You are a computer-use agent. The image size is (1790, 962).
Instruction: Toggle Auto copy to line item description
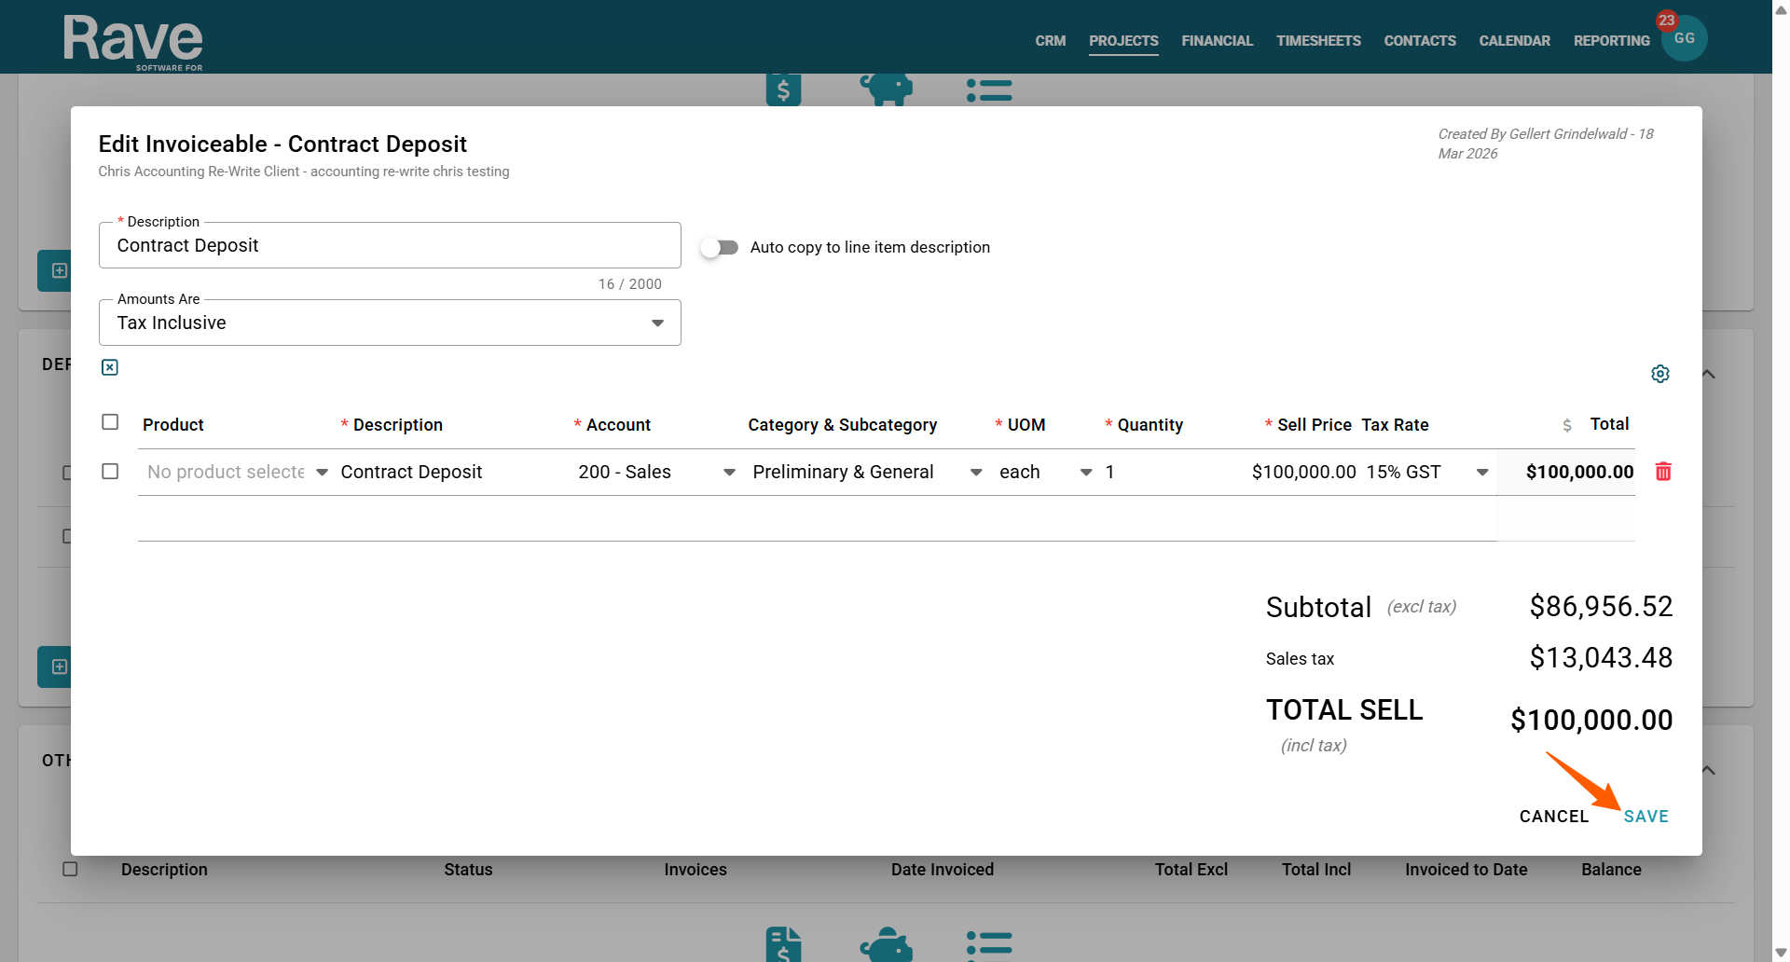(x=720, y=247)
